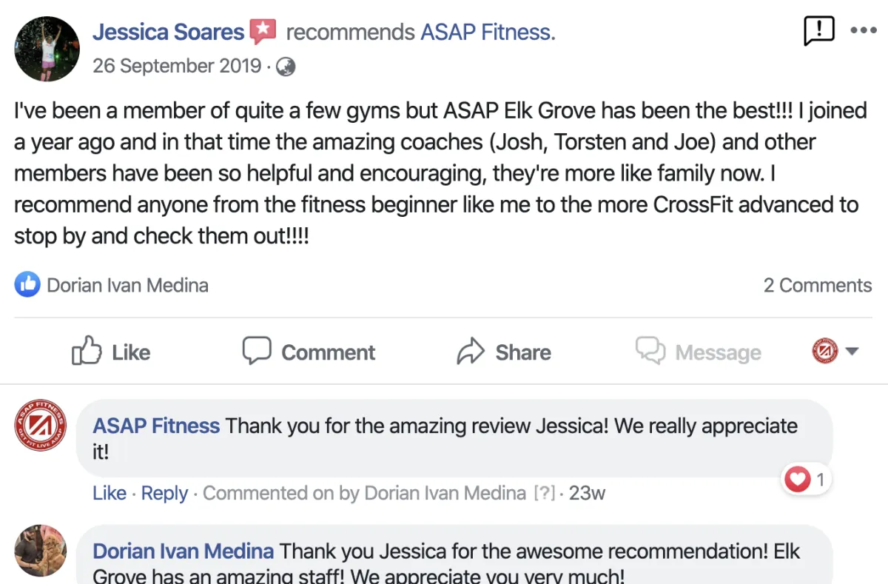Image resolution: width=888 pixels, height=584 pixels.
Task: Toggle Like on Jessica's post
Action: click(111, 352)
